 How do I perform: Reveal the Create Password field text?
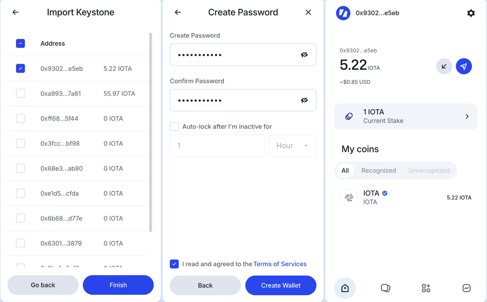click(304, 55)
